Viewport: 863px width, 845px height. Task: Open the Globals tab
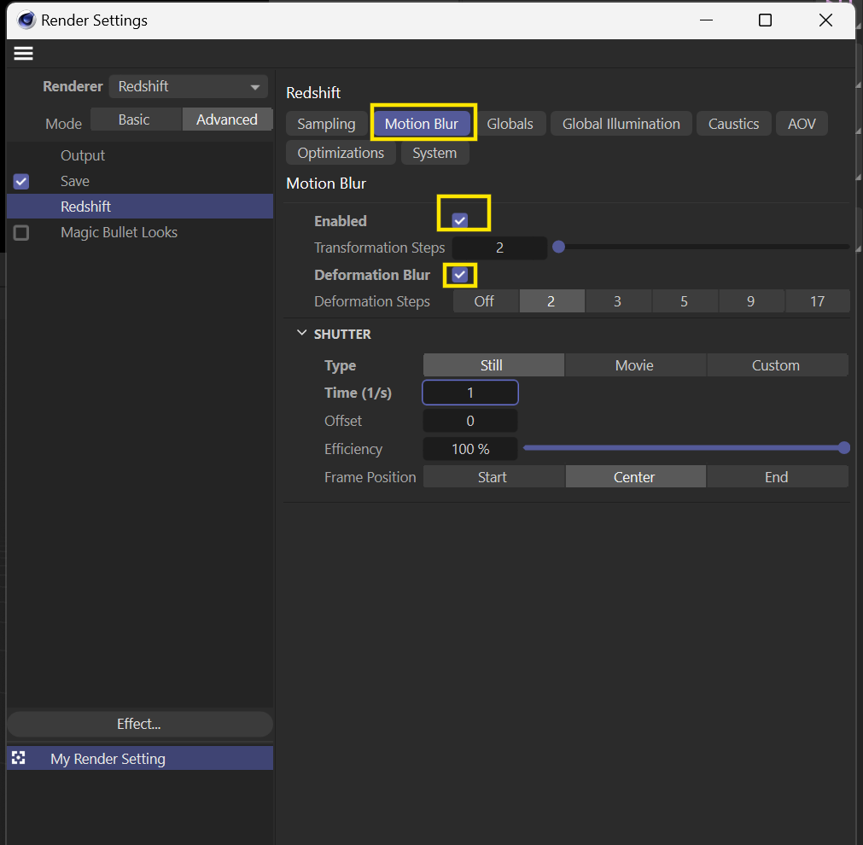pyautogui.click(x=510, y=124)
